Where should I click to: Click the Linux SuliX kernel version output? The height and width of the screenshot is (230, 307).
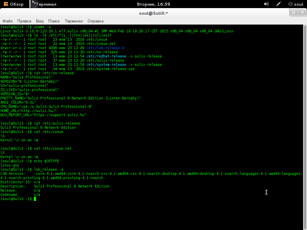click(x=117, y=31)
